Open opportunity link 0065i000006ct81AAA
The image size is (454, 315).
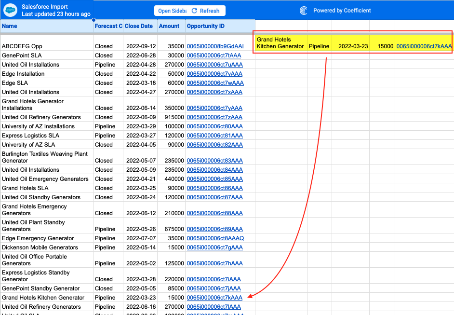click(215, 136)
